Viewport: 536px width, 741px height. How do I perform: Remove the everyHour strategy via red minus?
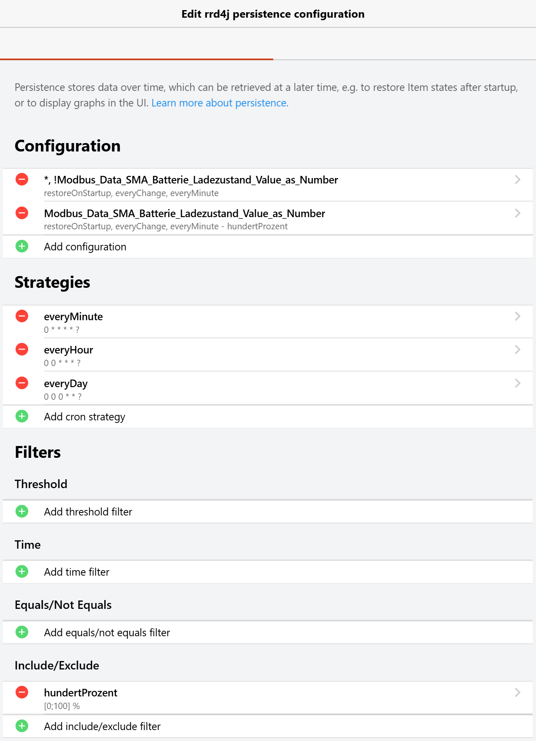point(22,349)
